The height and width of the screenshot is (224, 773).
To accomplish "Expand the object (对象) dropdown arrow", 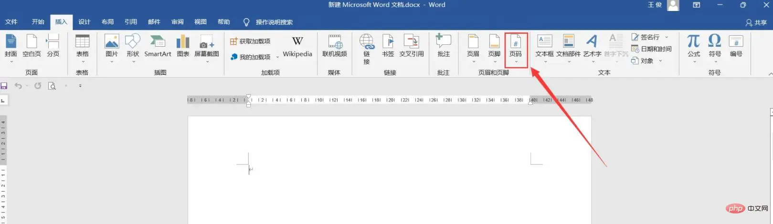I will pyautogui.click(x=661, y=61).
